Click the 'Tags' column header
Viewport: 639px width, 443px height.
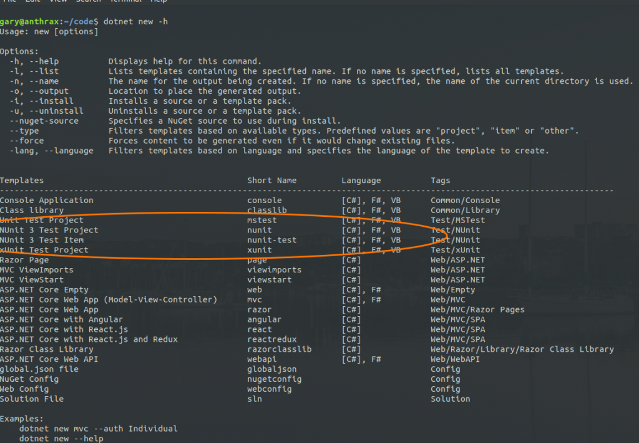[x=441, y=181]
